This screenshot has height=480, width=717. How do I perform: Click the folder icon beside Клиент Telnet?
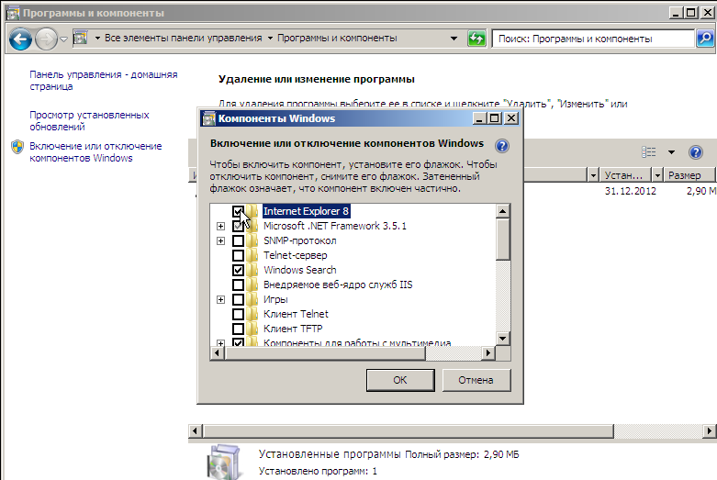252,314
